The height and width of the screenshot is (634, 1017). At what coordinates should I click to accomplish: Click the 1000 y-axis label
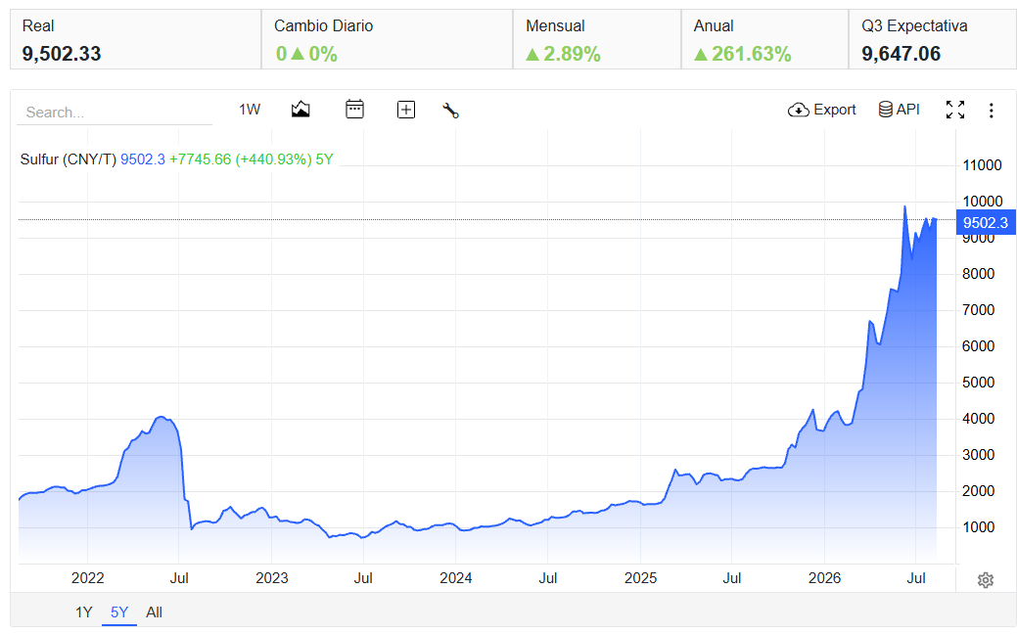[x=978, y=527]
